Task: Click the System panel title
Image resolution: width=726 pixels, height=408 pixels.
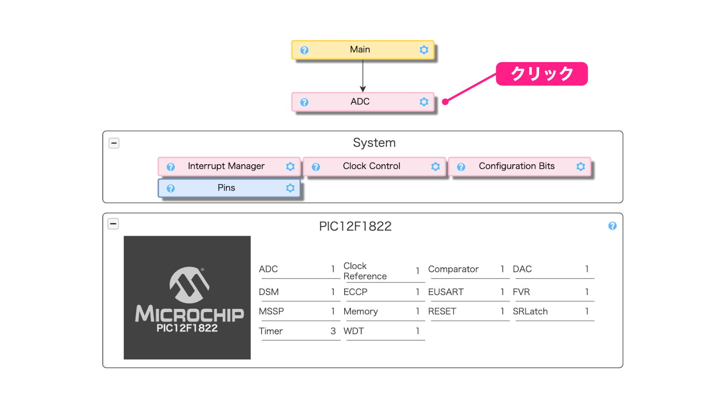Action: [374, 143]
